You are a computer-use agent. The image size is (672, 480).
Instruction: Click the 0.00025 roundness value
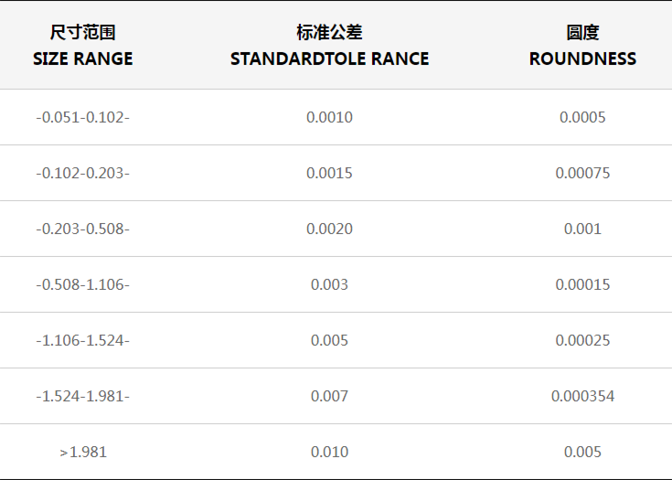click(582, 340)
